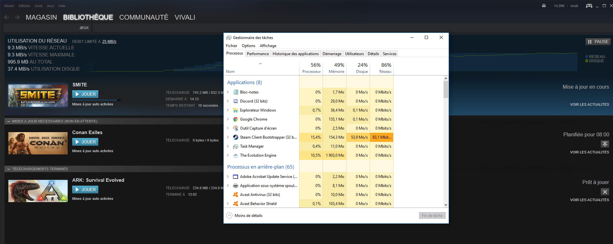Viewport: 613px width, 244px height.
Task: Click the Avast Antivirus process icon
Action: click(236, 195)
